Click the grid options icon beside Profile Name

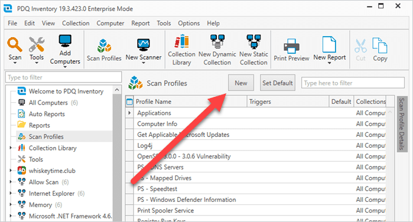[x=129, y=102]
